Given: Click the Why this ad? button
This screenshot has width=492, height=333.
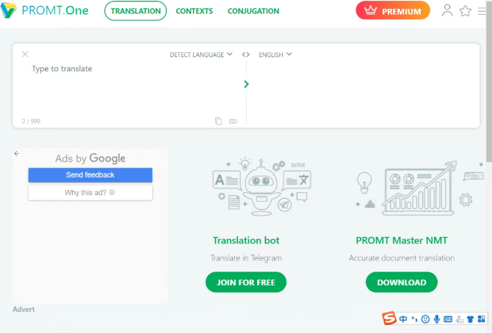Looking at the screenshot, I should (90, 192).
